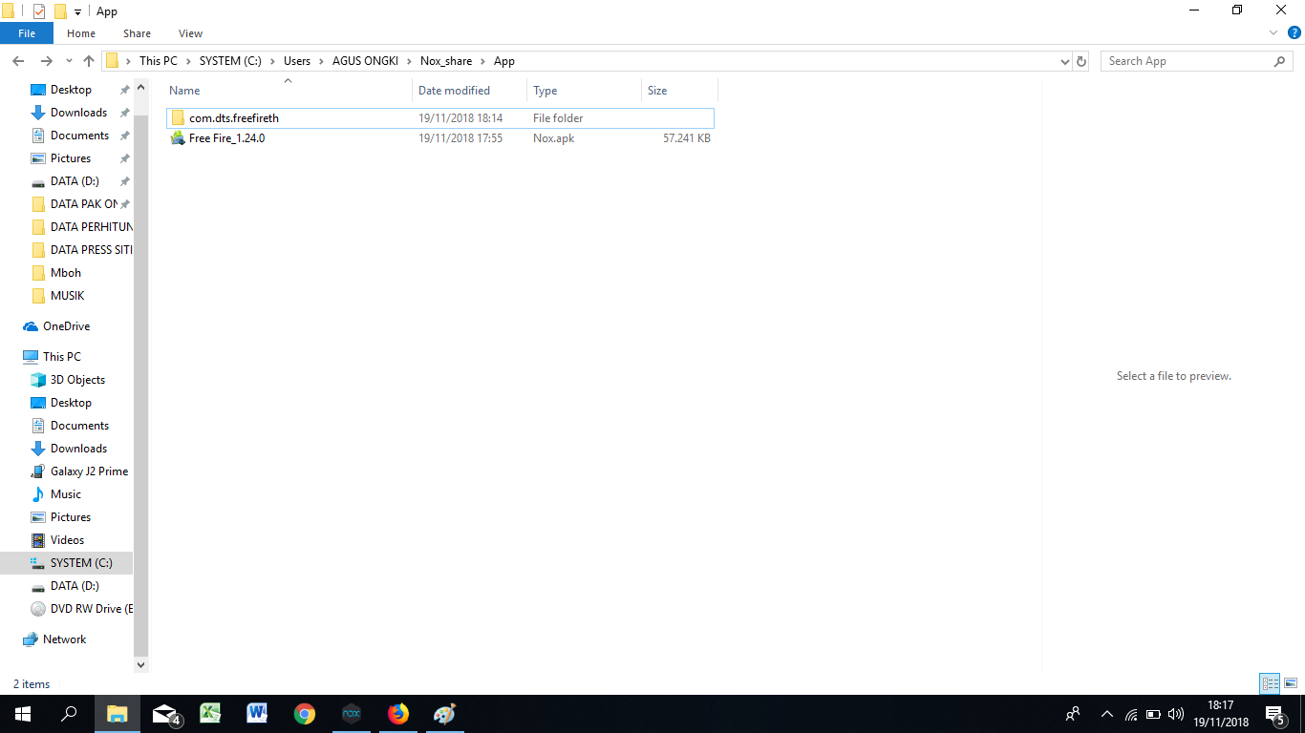
Task: Go back with the Back arrow
Action: click(x=17, y=61)
